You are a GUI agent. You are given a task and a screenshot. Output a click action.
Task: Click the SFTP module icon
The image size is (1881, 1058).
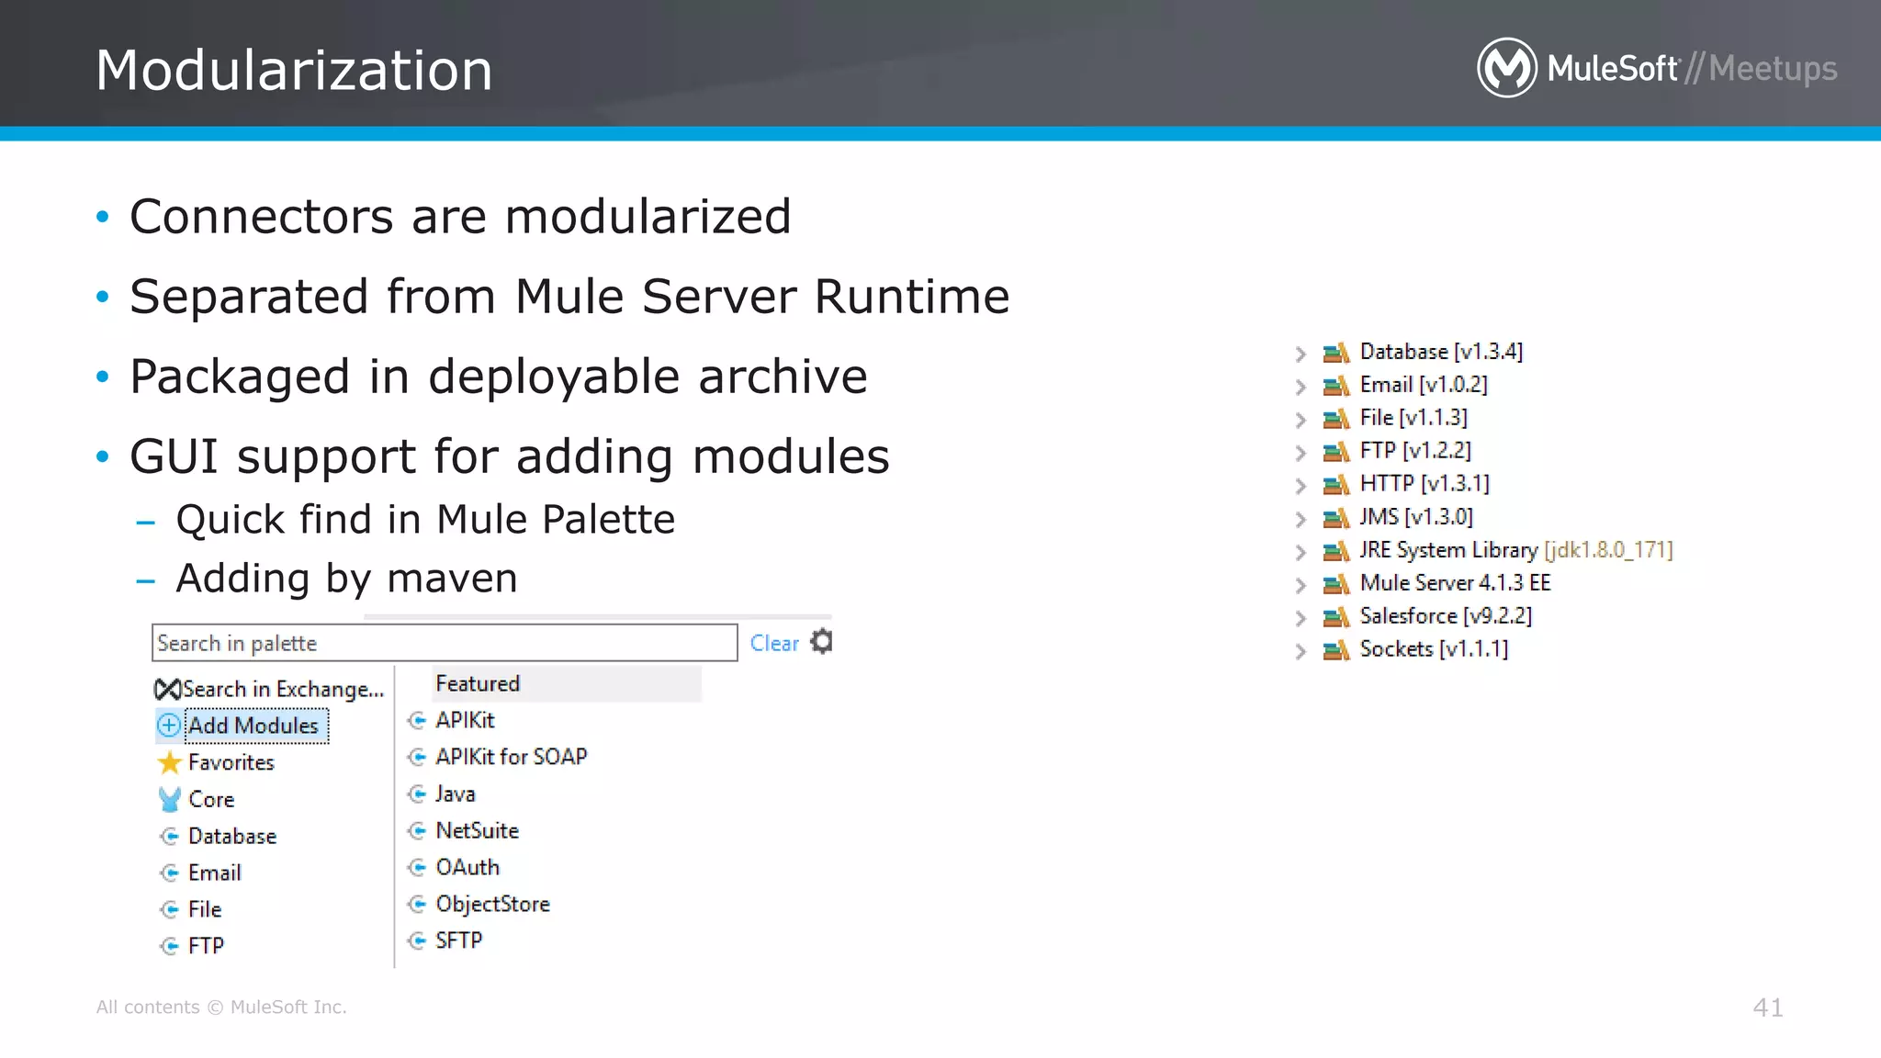pos(417,940)
